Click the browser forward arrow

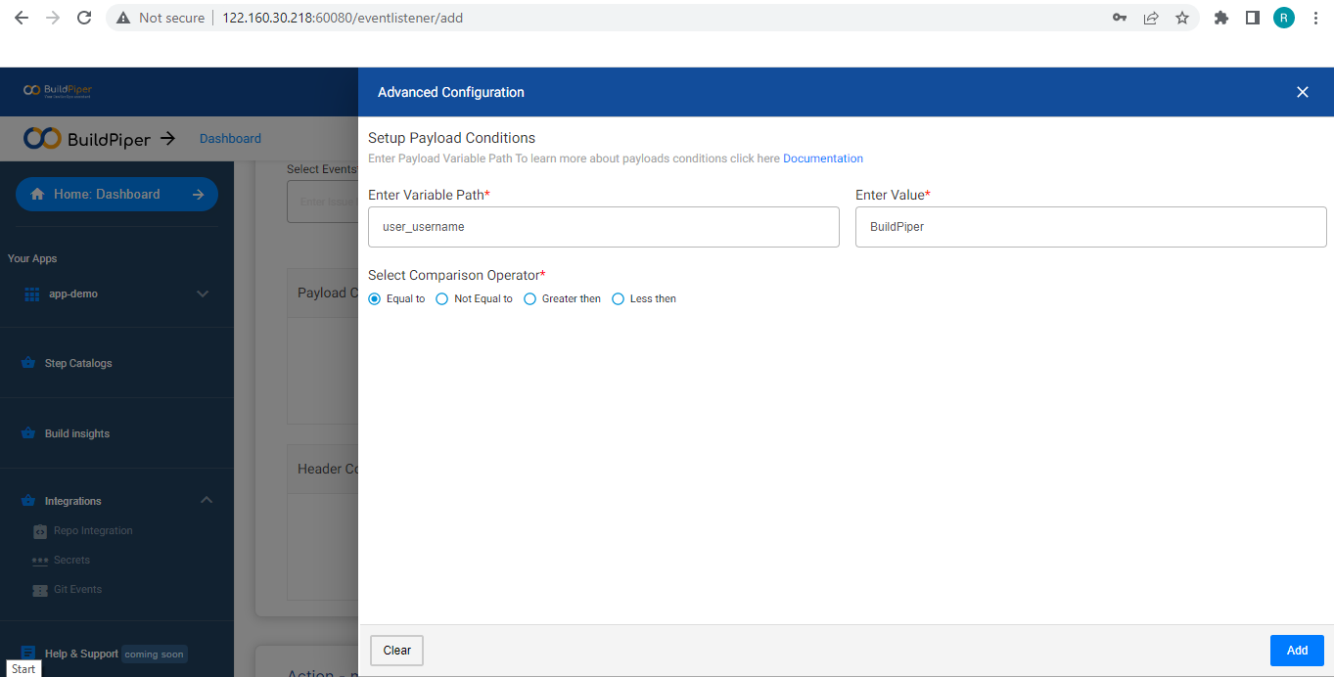(x=53, y=18)
